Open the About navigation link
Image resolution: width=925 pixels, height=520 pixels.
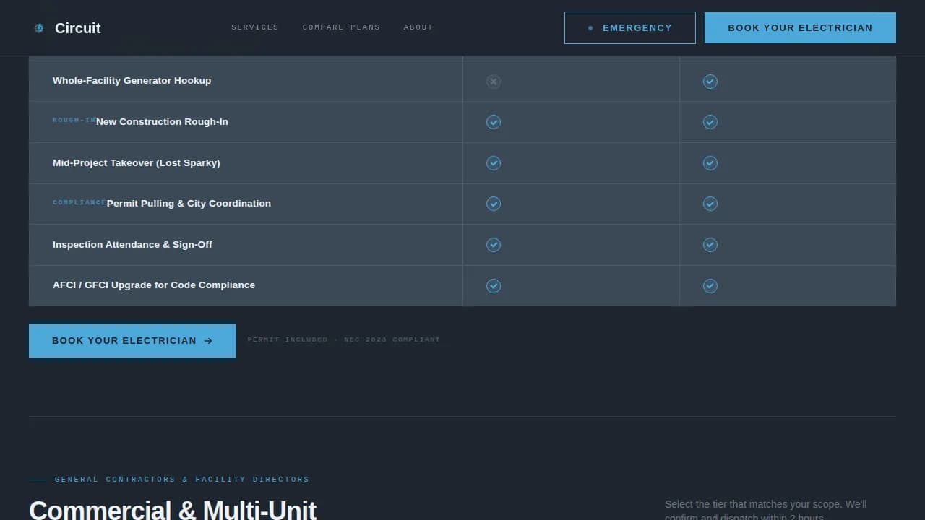418,27
